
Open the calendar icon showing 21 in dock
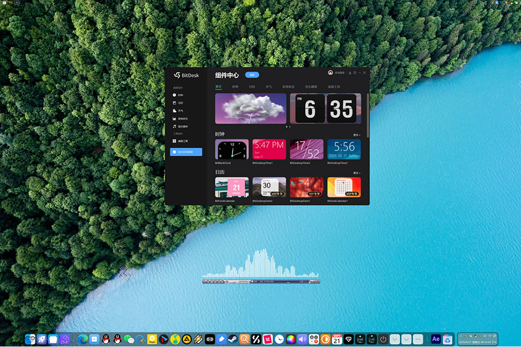coord(337,339)
